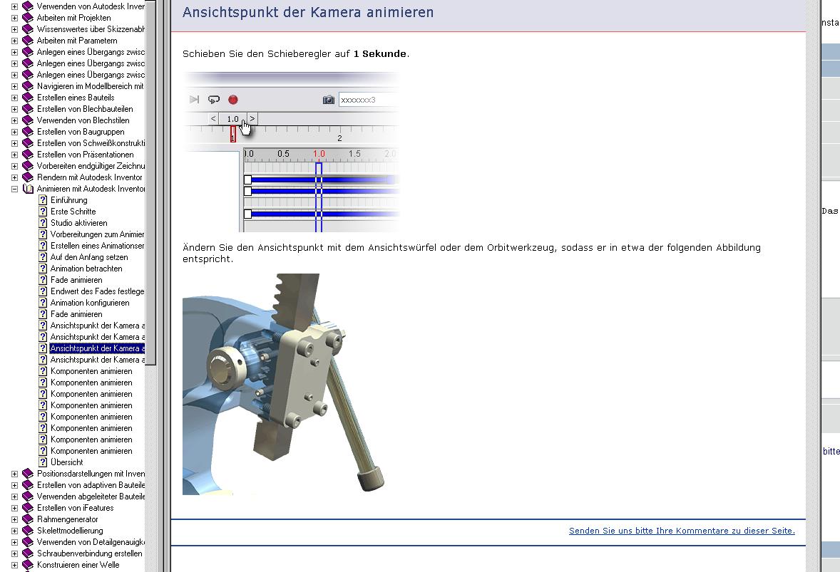The image size is (840, 572).
Task: Click the book icon next to Arbeiten mit Parametern
Action: 28,41
